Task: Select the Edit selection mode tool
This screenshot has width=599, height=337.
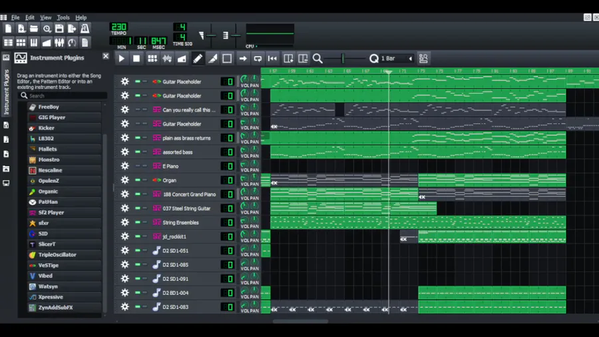Action: pos(227,59)
